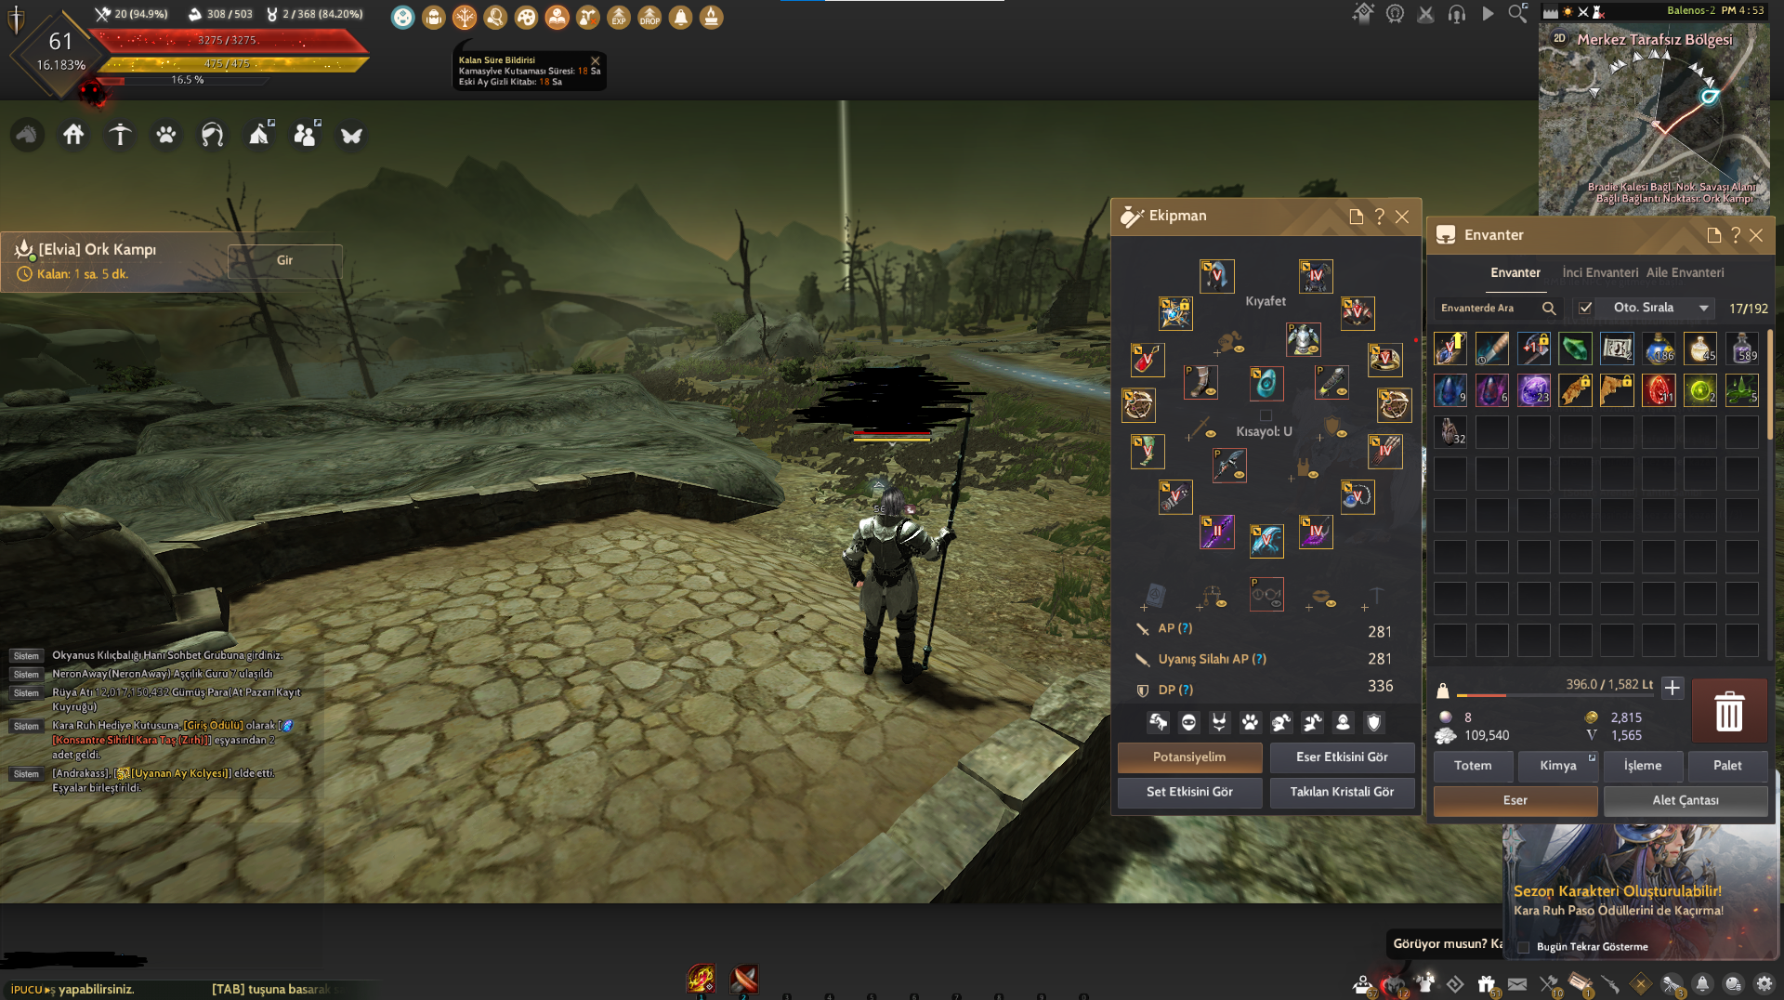This screenshot has width=1784, height=1000.
Task: Open the voice chat headset icon
Action: tap(1457, 14)
